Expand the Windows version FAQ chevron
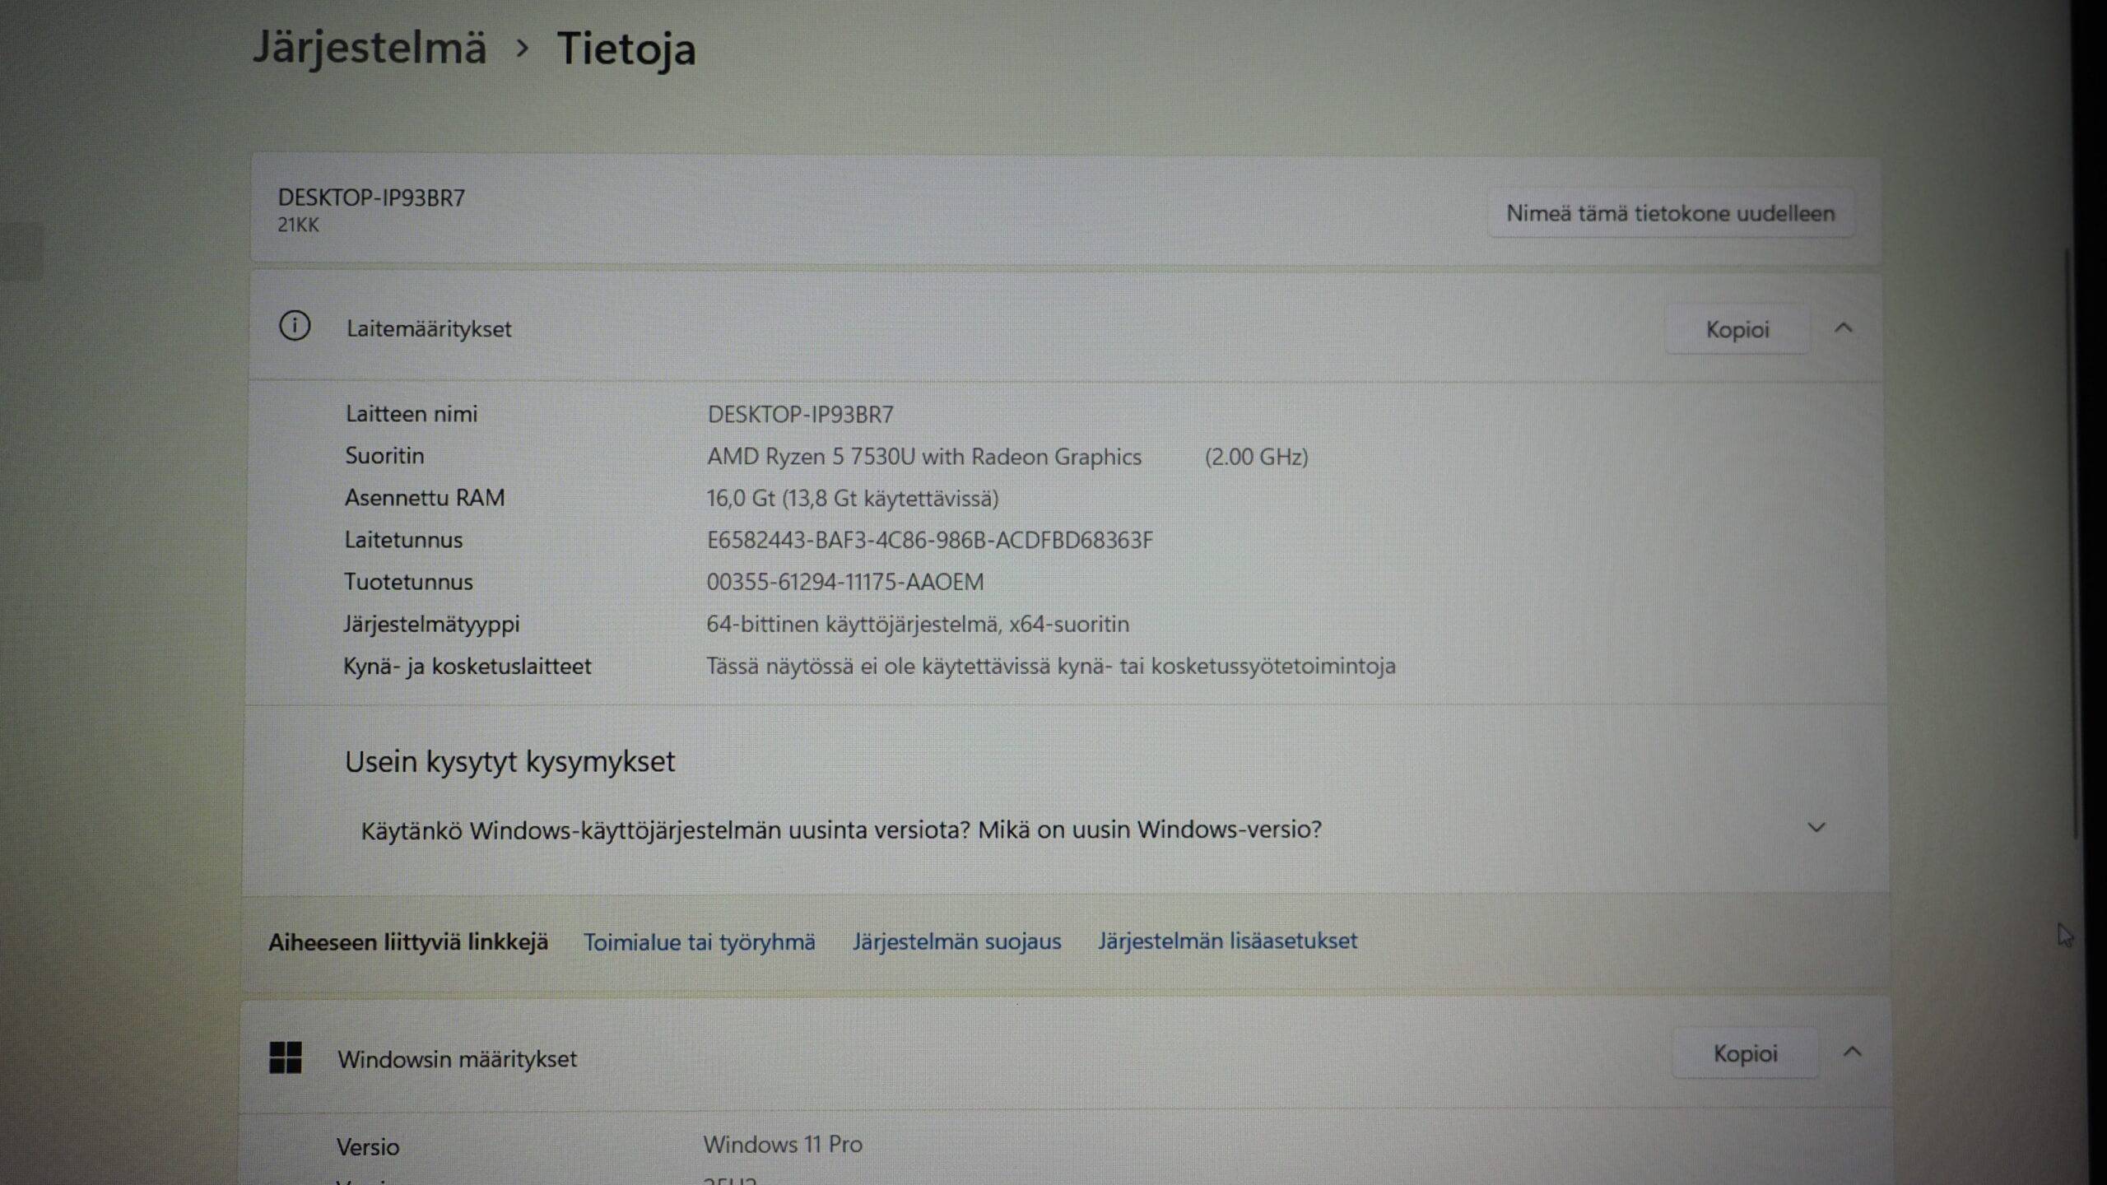The width and height of the screenshot is (2107, 1185). tap(1816, 827)
